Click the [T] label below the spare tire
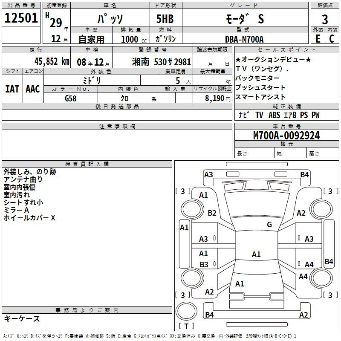Image resolution: width=341 pixels, height=341 pixels. coord(186,327)
